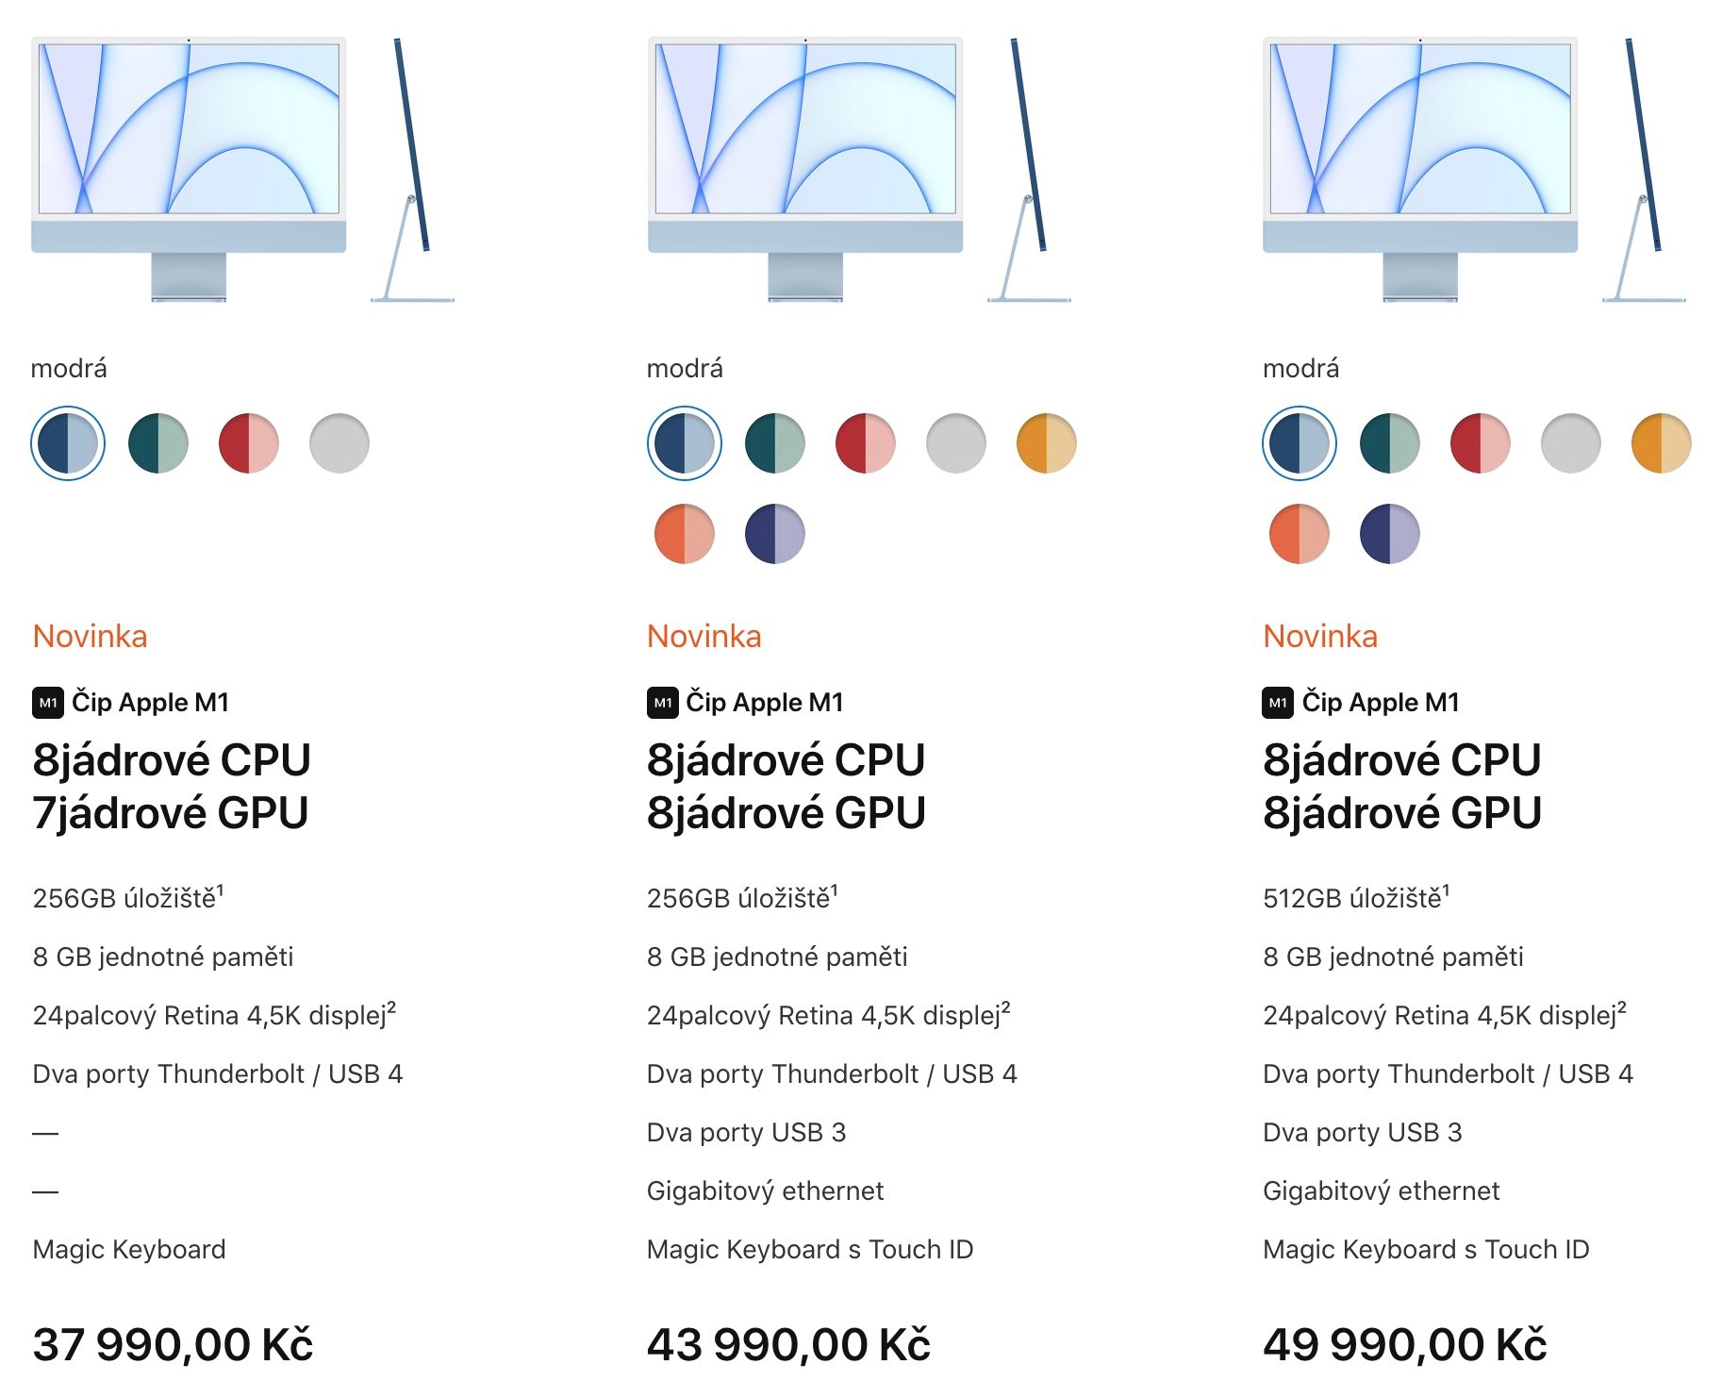Click M1 chip icon on 512GB model

(1278, 703)
